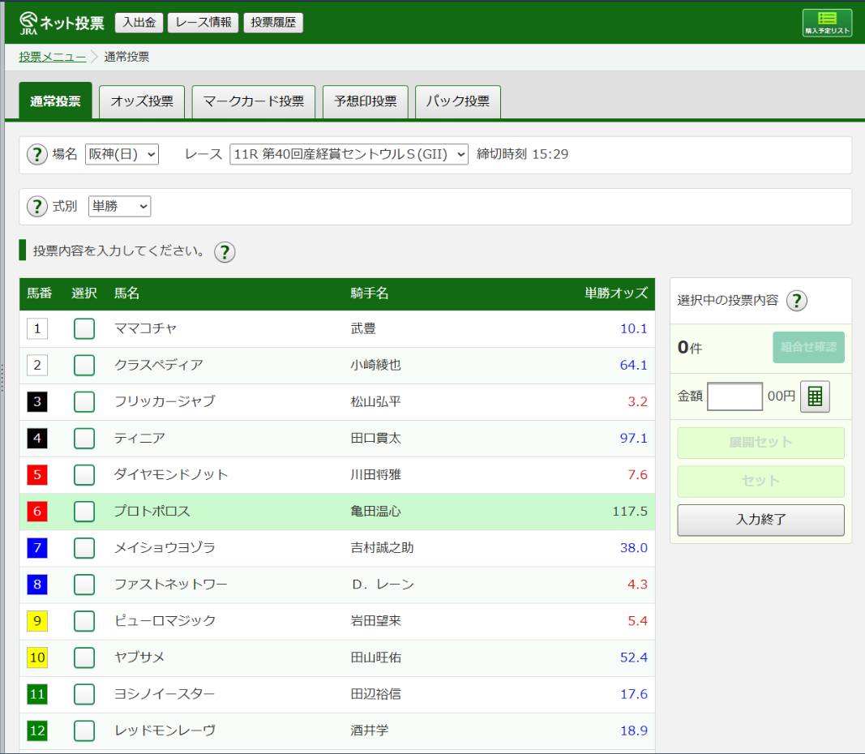The width and height of the screenshot is (865, 754).
Task: Click the セット button
Action: point(760,482)
